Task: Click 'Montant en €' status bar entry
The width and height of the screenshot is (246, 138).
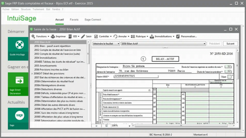Action: tap(201, 135)
